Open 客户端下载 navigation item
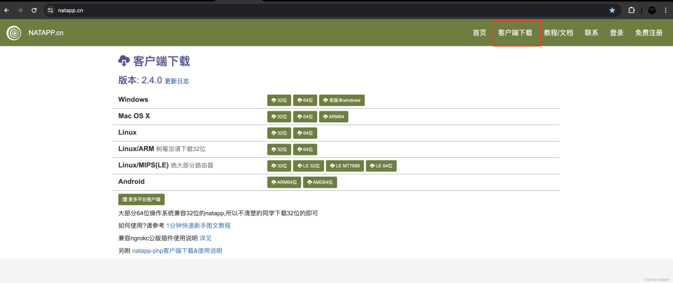Viewport: 673px width, 283px height. coord(515,33)
